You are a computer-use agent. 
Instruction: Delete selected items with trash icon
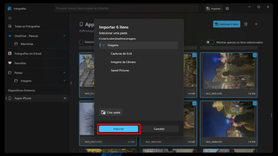click(x=246, y=24)
